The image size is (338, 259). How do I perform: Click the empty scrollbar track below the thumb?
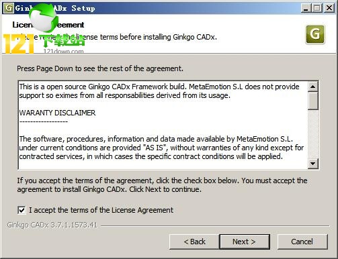(x=313, y=134)
